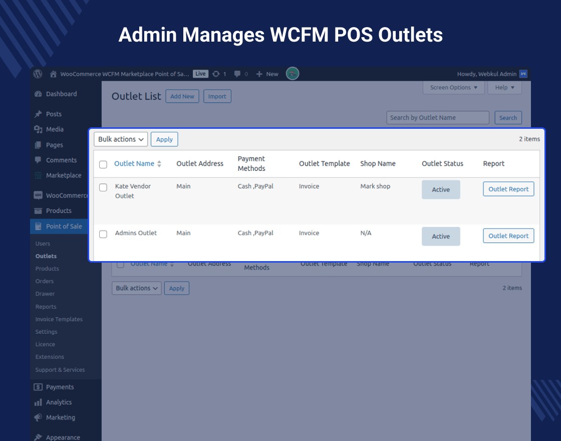Open the Help dropdown

[x=504, y=87]
